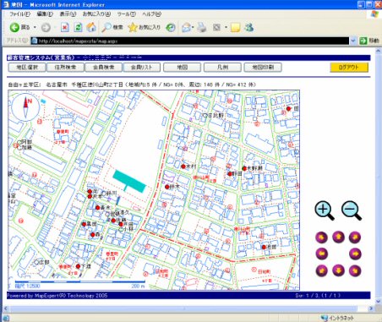The image size is (382, 322).
Task: Select the red marker labeled 野田
Action: (230, 174)
